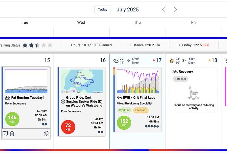The image size is (227, 153).
Task: Copy Tuesday's activity using duplicate icon
Action: point(46,133)
